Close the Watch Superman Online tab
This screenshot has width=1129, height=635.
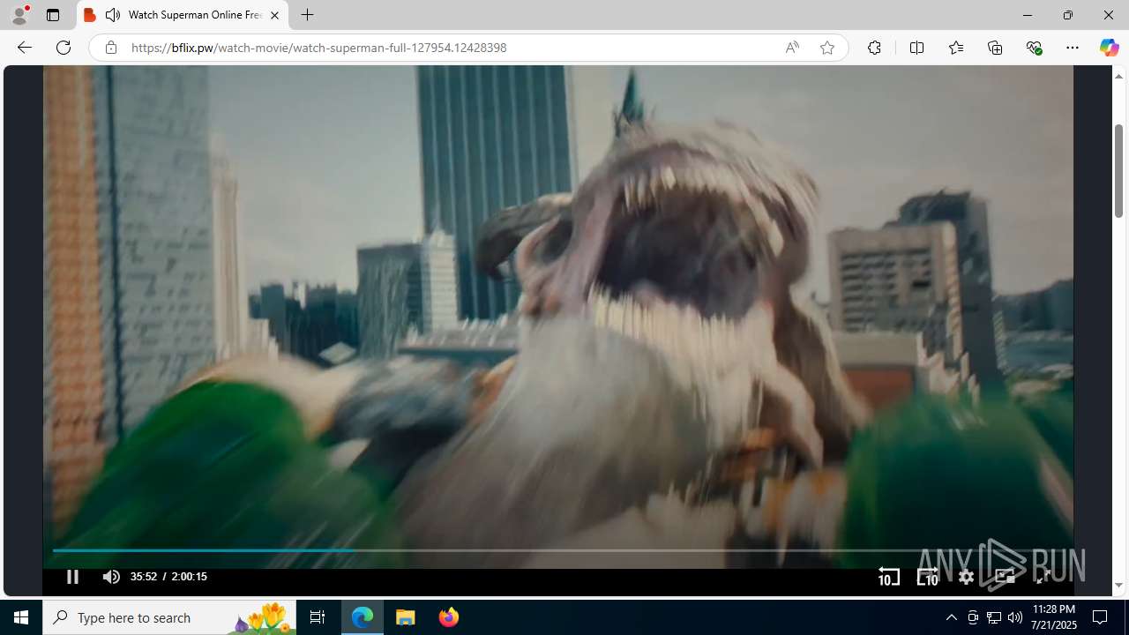[274, 15]
